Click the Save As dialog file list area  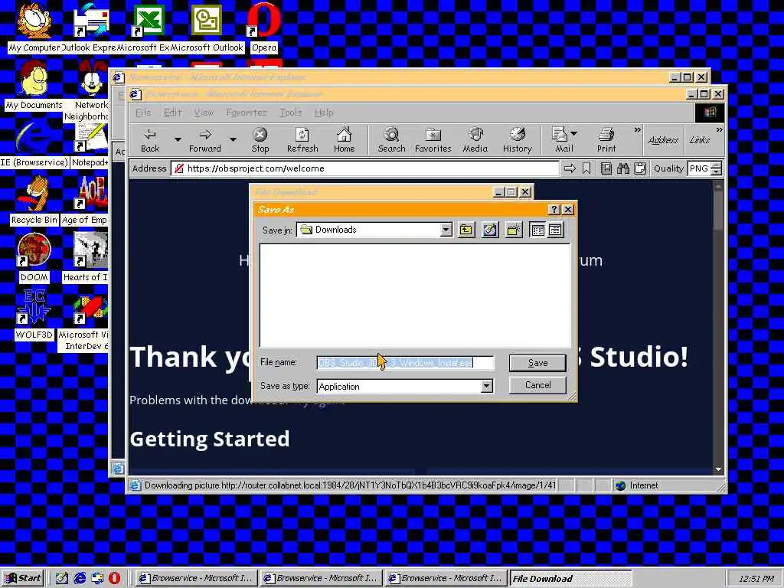coord(415,295)
